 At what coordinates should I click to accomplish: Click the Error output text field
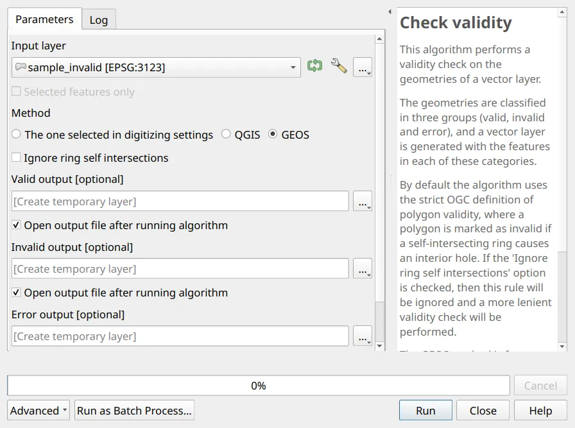(180, 336)
